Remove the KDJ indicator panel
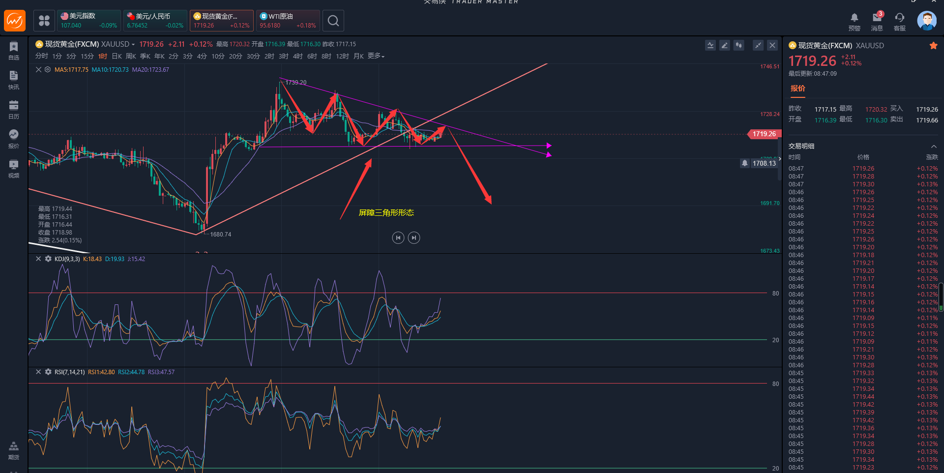This screenshot has height=473, width=944. coord(38,259)
